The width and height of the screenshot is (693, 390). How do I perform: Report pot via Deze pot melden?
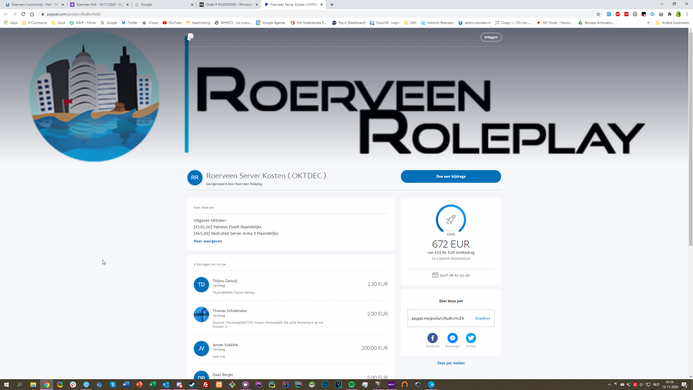tap(451, 363)
